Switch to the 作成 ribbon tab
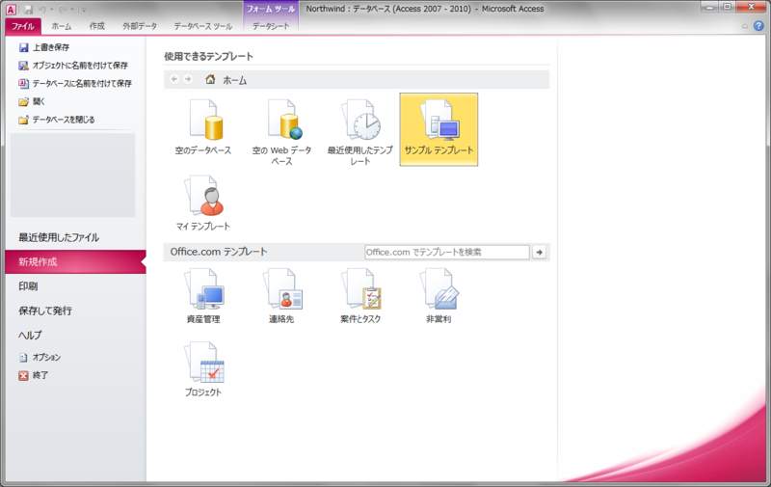The height and width of the screenshot is (487, 771). (x=97, y=26)
